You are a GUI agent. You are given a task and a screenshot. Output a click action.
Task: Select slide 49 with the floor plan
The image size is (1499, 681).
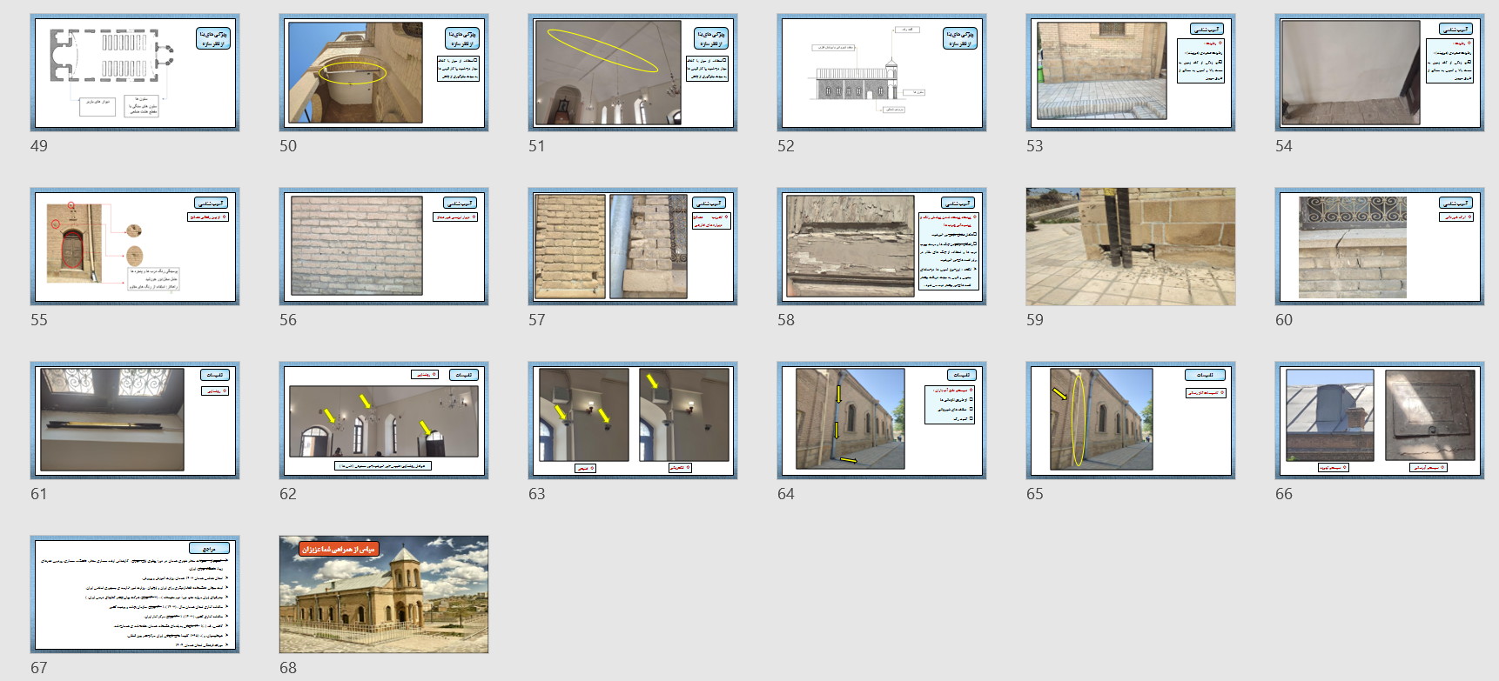pyautogui.click(x=135, y=72)
